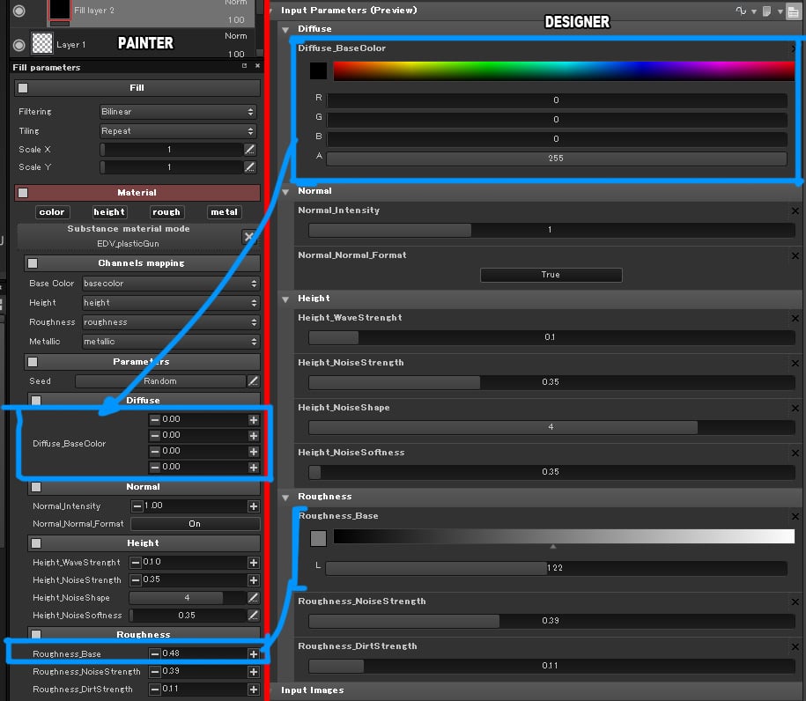This screenshot has width=806, height=701.
Task: Collapse the Roughness section in Designer panel
Action: click(284, 497)
